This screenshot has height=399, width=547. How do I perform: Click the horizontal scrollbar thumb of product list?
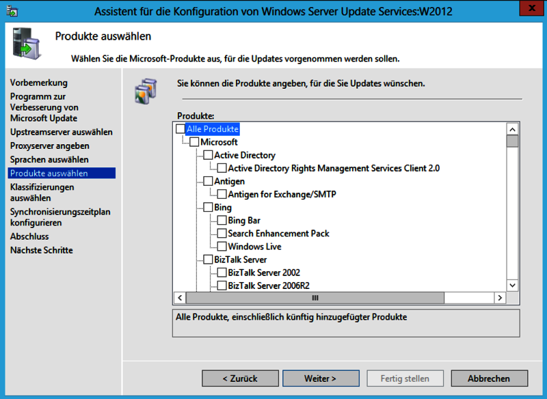(315, 298)
